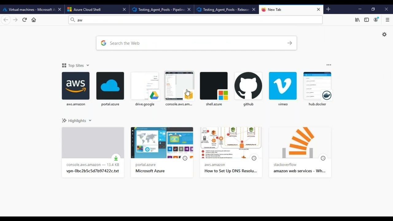Viewport: 393px width, 221px height.
Task: Open the drive.google top site tile
Action: [x=145, y=86]
